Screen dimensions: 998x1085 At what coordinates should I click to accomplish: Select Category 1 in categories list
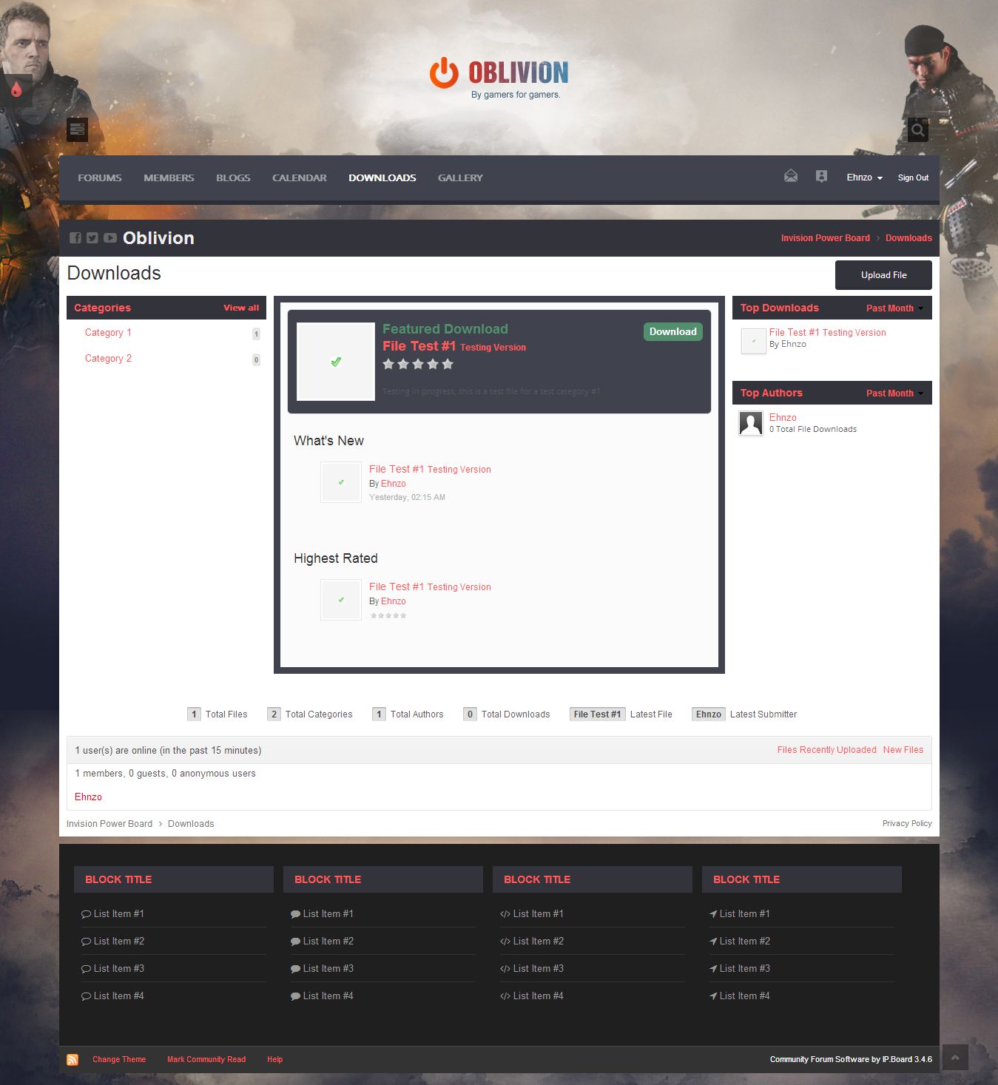[x=108, y=333]
